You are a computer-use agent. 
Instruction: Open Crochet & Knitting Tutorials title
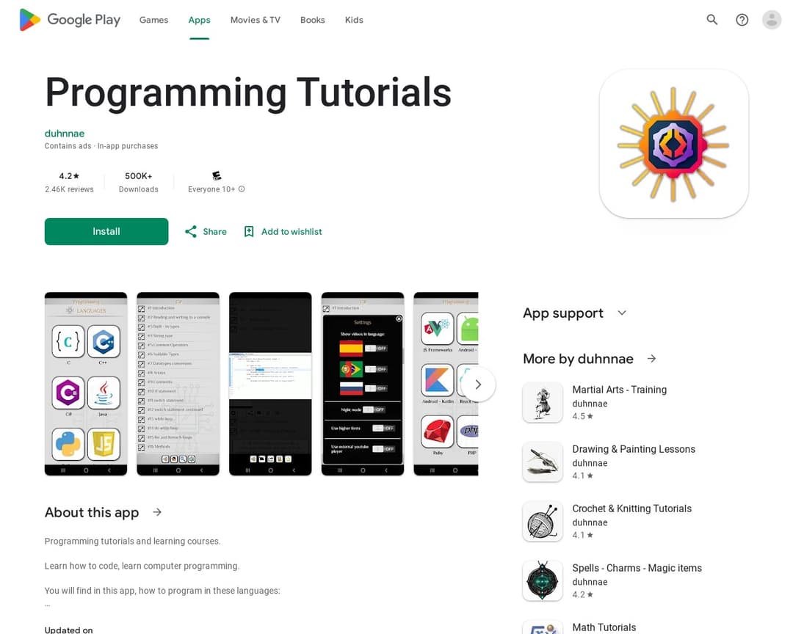coord(631,509)
